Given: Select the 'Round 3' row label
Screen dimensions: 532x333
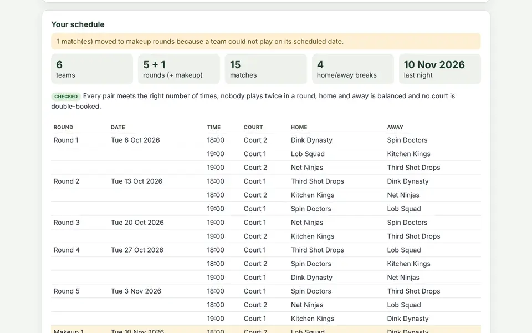Looking at the screenshot, I should point(66,223).
